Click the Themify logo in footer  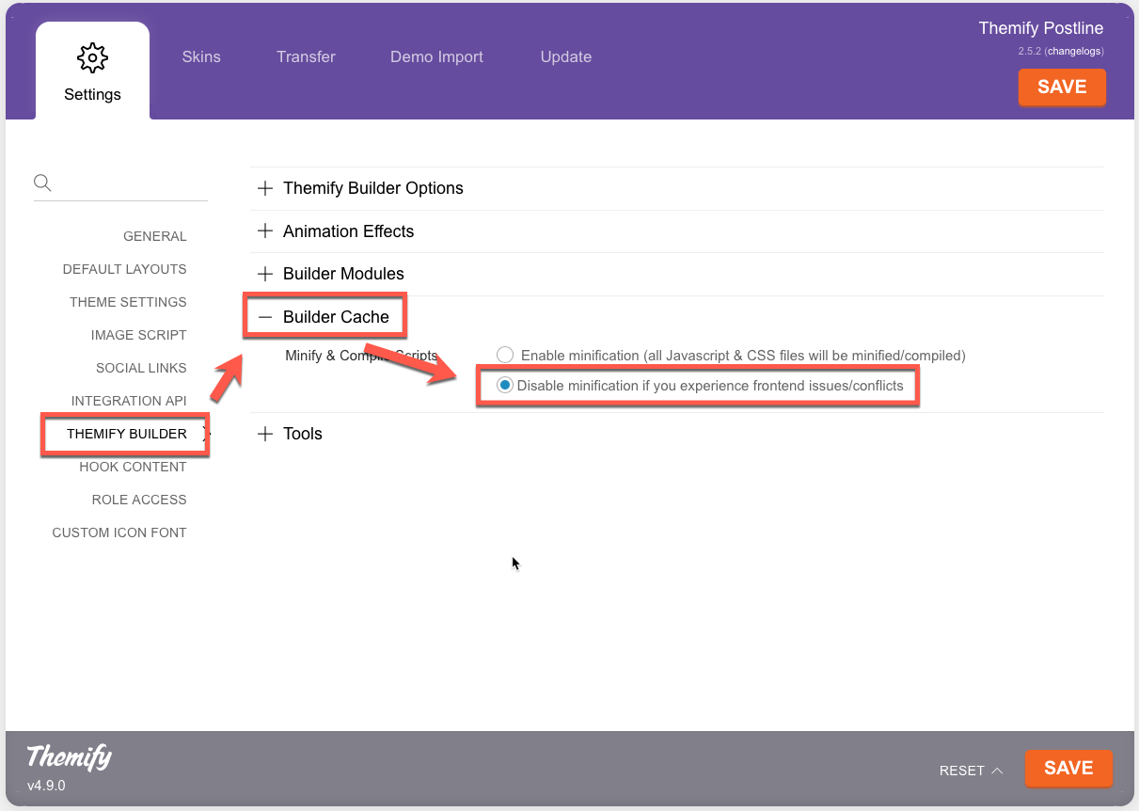tap(69, 756)
